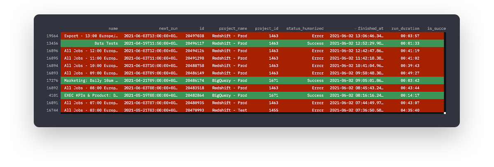Click run_duration cell 00:14:17
This screenshot has height=167, width=494.
(x=410, y=96)
